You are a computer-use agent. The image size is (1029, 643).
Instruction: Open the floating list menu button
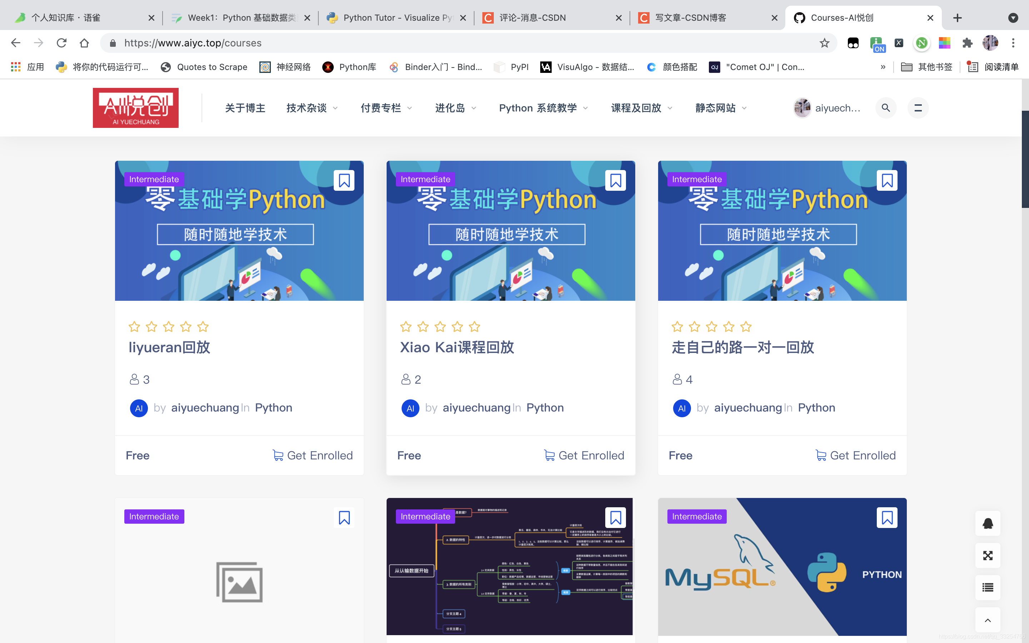pos(988,587)
